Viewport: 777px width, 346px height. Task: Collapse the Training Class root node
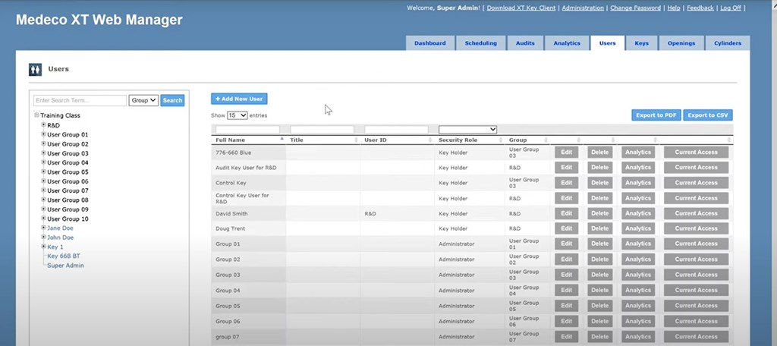pyautogui.click(x=36, y=116)
